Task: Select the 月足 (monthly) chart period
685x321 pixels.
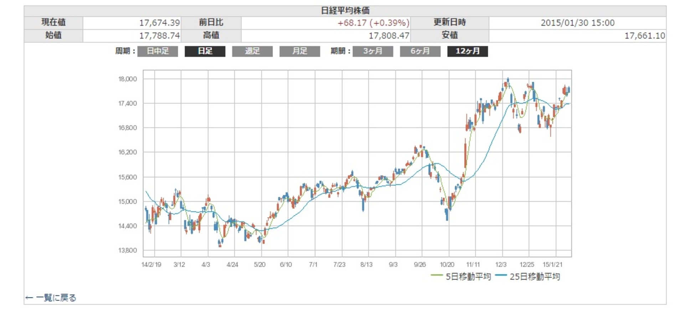Action: pyautogui.click(x=300, y=51)
